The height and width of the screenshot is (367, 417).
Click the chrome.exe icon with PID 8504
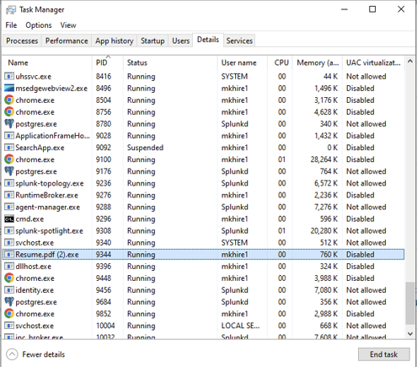tap(9, 100)
